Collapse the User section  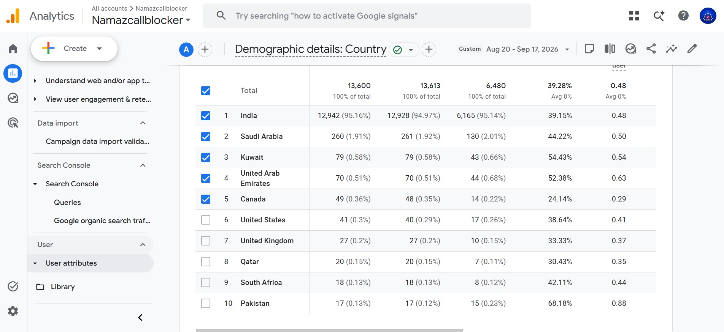[143, 245]
